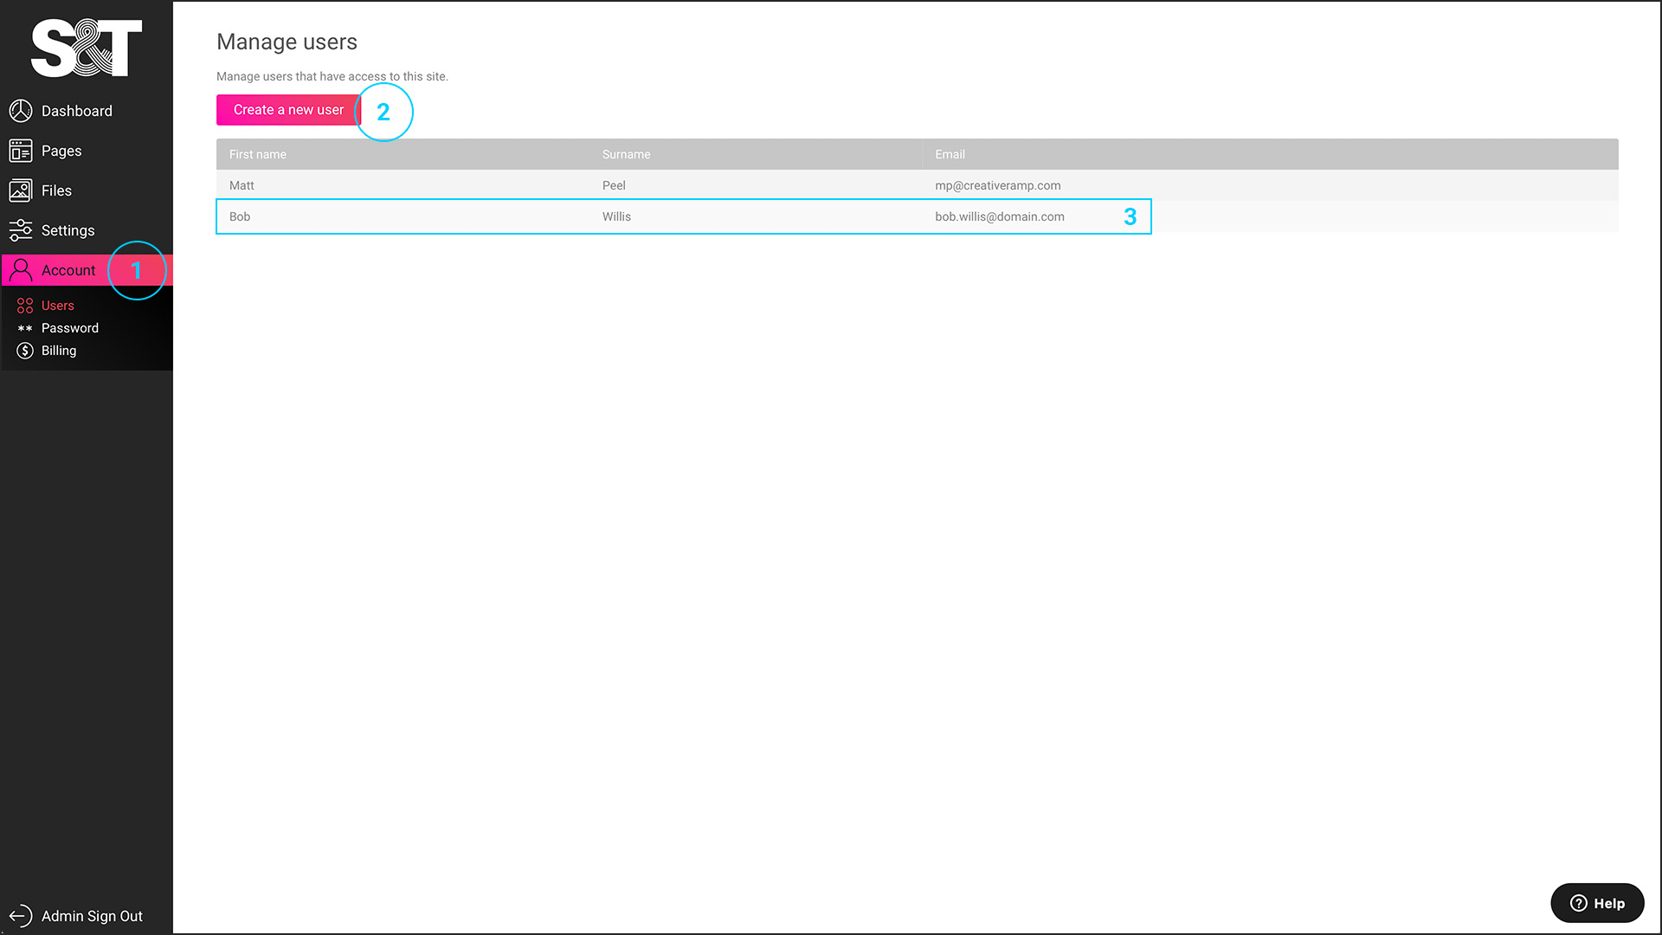Click the Billing dollar icon

(x=25, y=351)
